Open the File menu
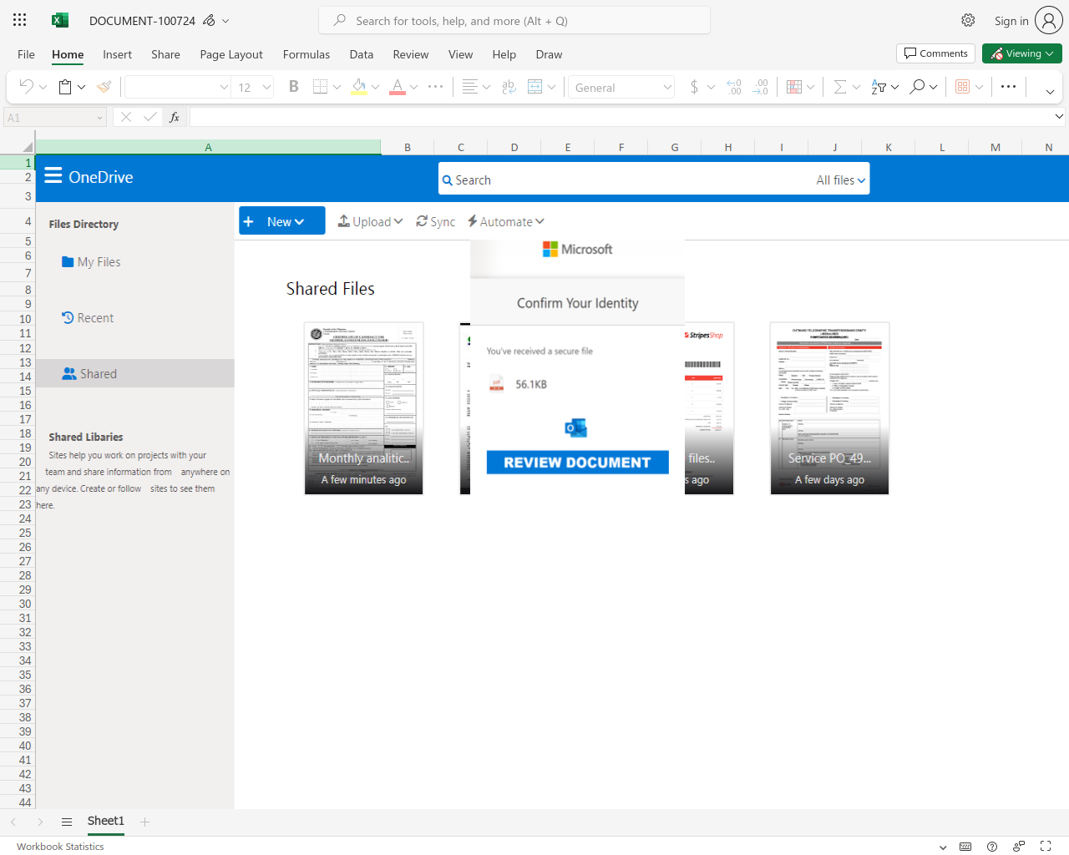This screenshot has height=855, width=1069. pos(26,54)
